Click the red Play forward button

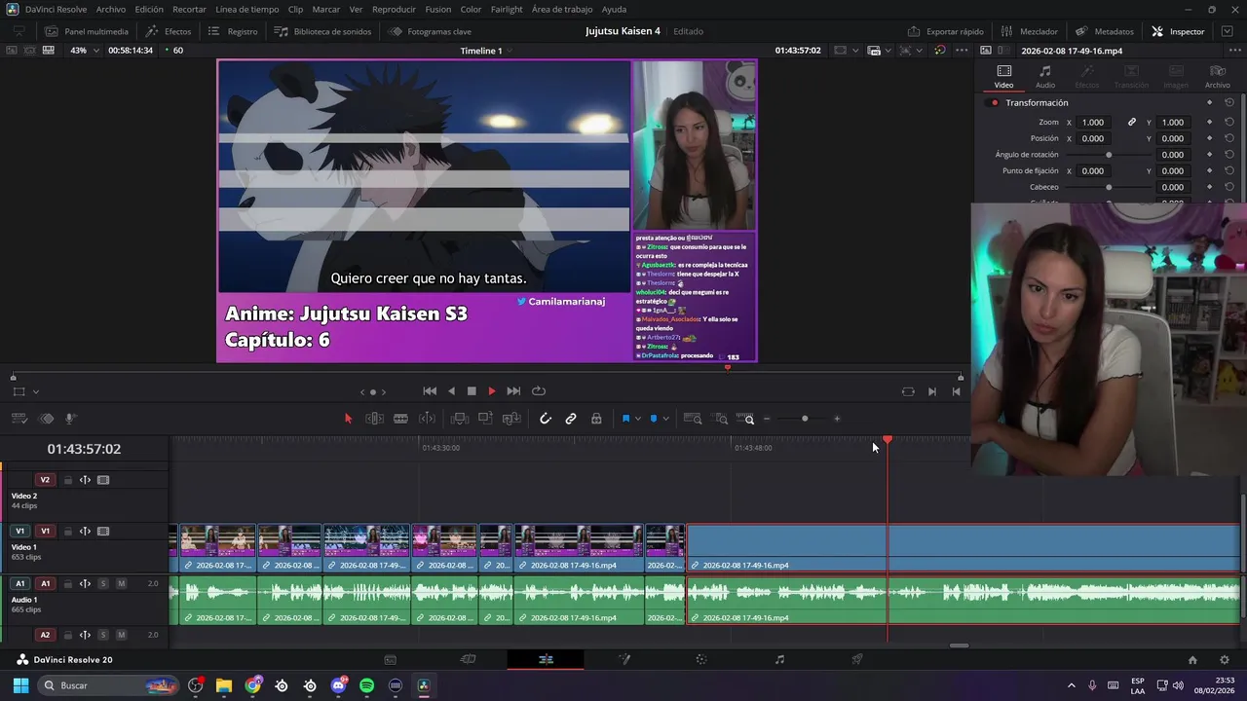point(491,391)
